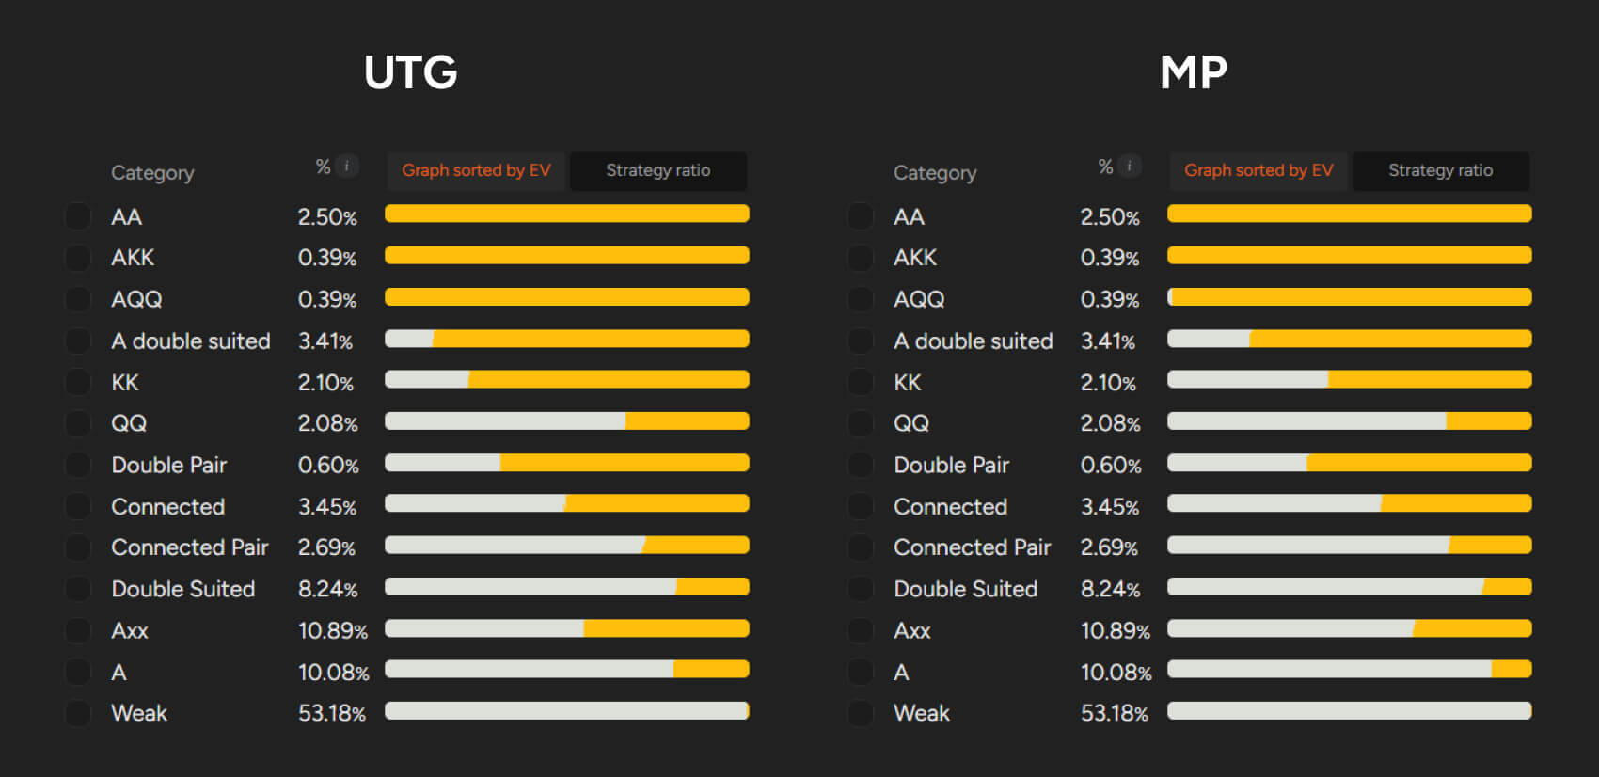This screenshot has height=777, width=1599.
Task: Select Graph sorted by EV tab under UTG
Action: coord(476,170)
